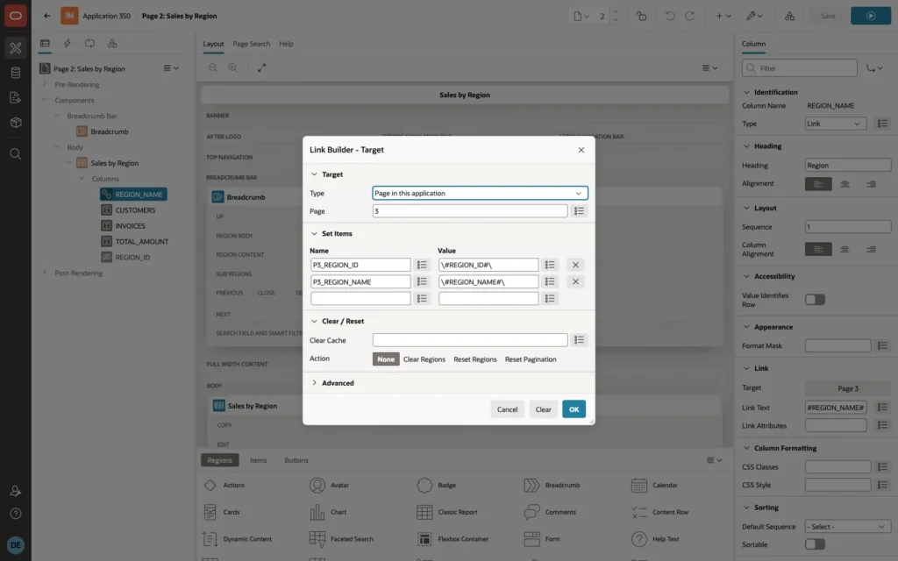Open the App Builder icon in left sidebar
The image size is (898, 561).
[16, 48]
